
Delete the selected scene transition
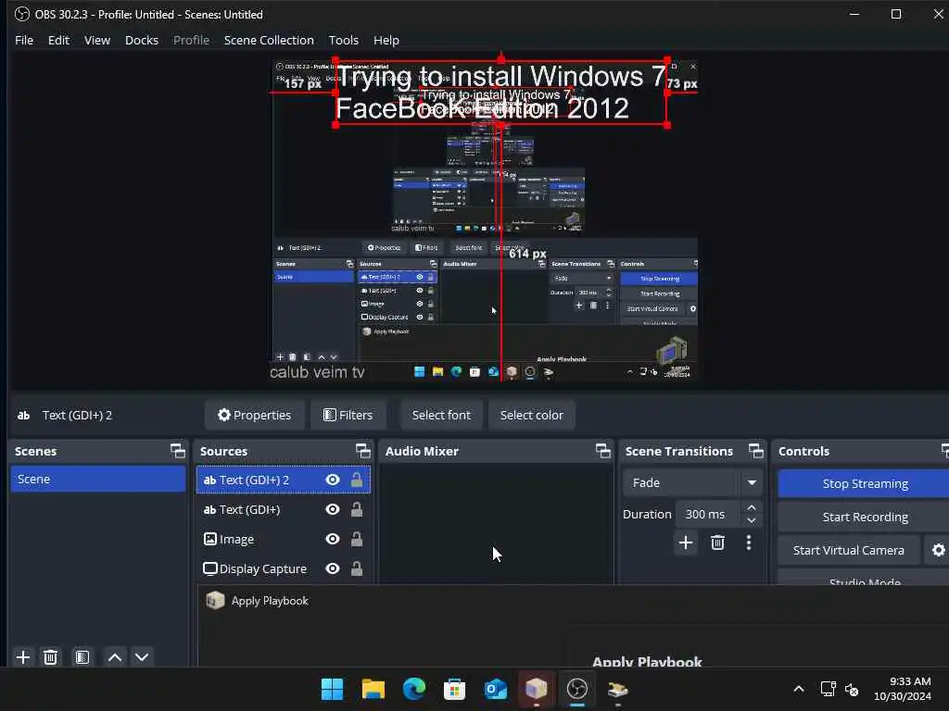[x=718, y=543]
